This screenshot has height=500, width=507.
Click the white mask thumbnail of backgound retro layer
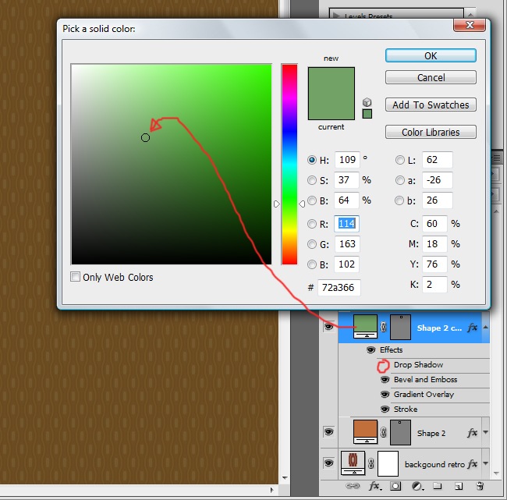(x=388, y=464)
